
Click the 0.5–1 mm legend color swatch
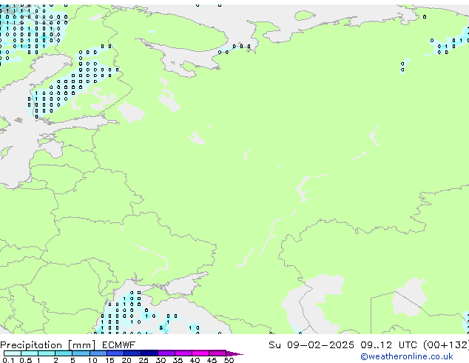pos(30,353)
